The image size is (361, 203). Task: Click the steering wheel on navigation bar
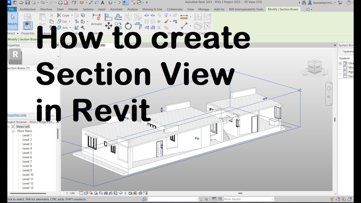[x=329, y=89]
